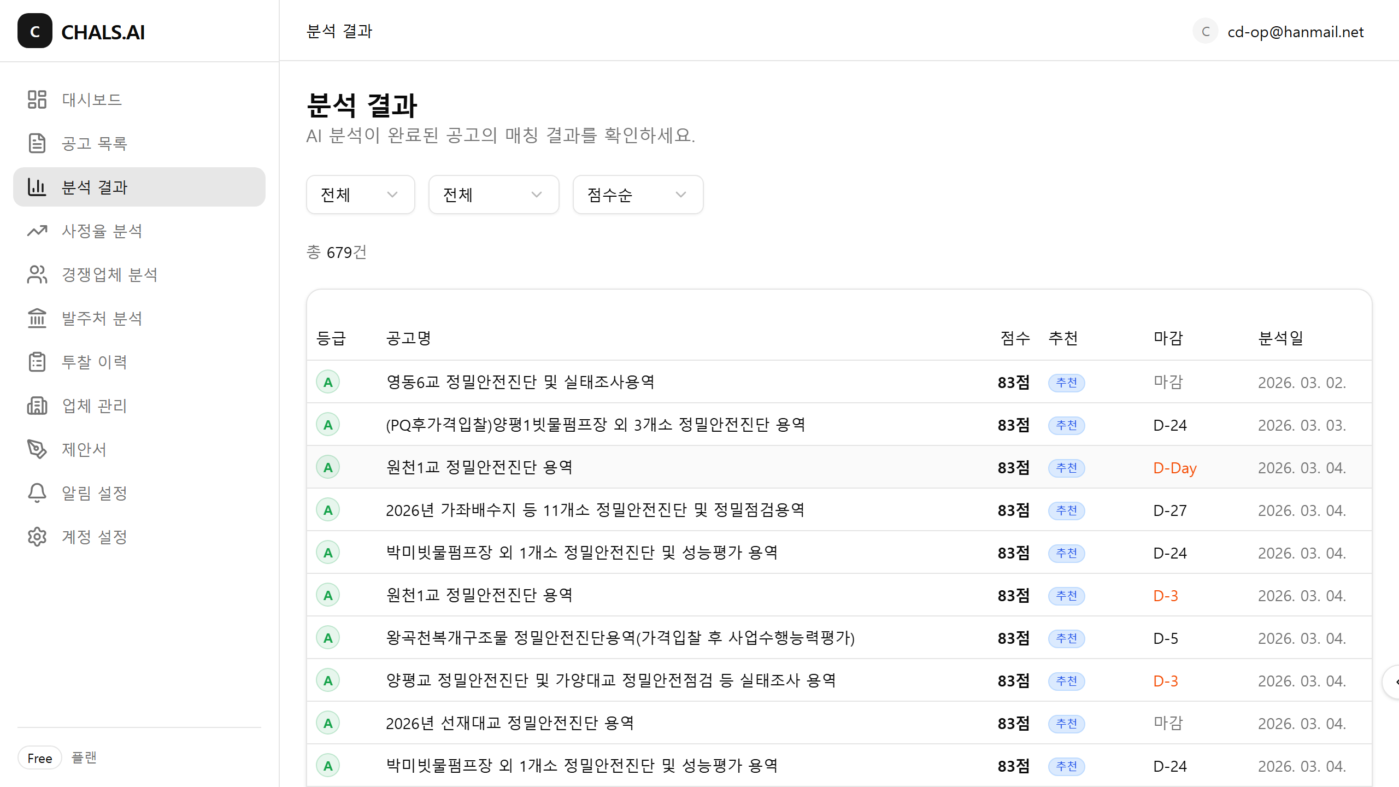Screen dimensions: 1399x787
Task: Click the user avatar circle next to email
Action: (1206, 31)
